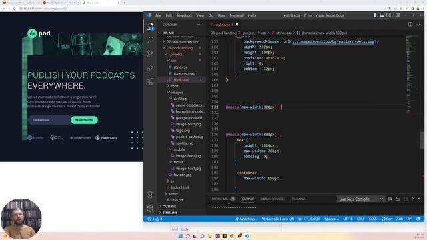This screenshot has width=427, height=240.
Task: Click the Port 5500 Live Server item
Action: click(392, 219)
